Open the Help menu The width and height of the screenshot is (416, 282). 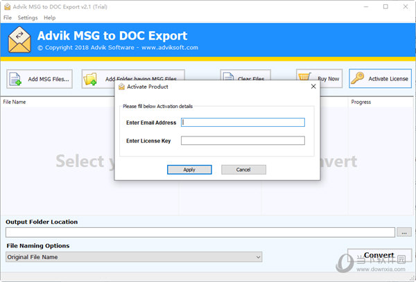click(x=50, y=18)
